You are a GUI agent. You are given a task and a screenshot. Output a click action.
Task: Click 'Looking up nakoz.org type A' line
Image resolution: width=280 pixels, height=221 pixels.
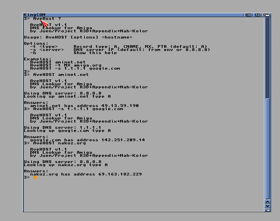(66, 165)
